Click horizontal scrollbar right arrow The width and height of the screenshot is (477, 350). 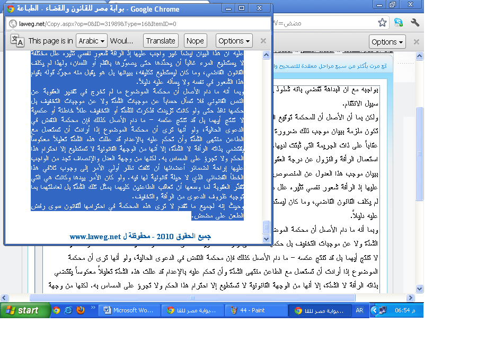pyautogui.click(x=410, y=297)
